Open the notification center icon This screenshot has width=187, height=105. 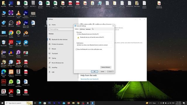[184, 103]
